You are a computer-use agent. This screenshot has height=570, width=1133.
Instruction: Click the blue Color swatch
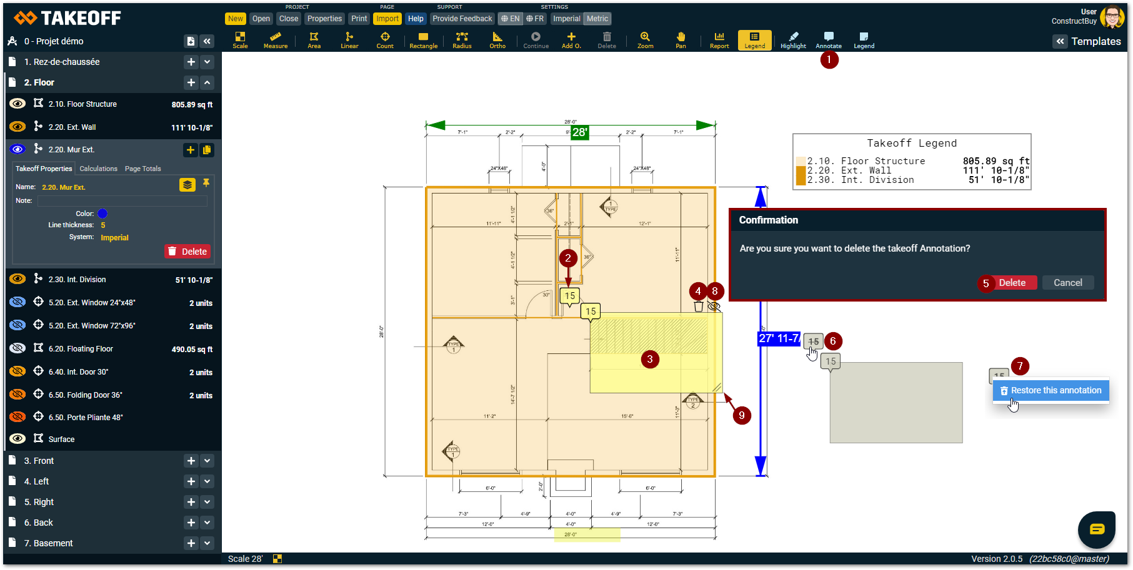(x=102, y=214)
